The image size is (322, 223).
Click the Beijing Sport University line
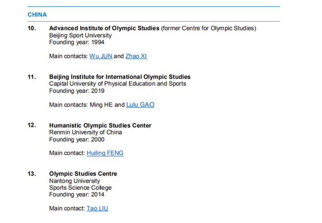(x=80, y=35)
